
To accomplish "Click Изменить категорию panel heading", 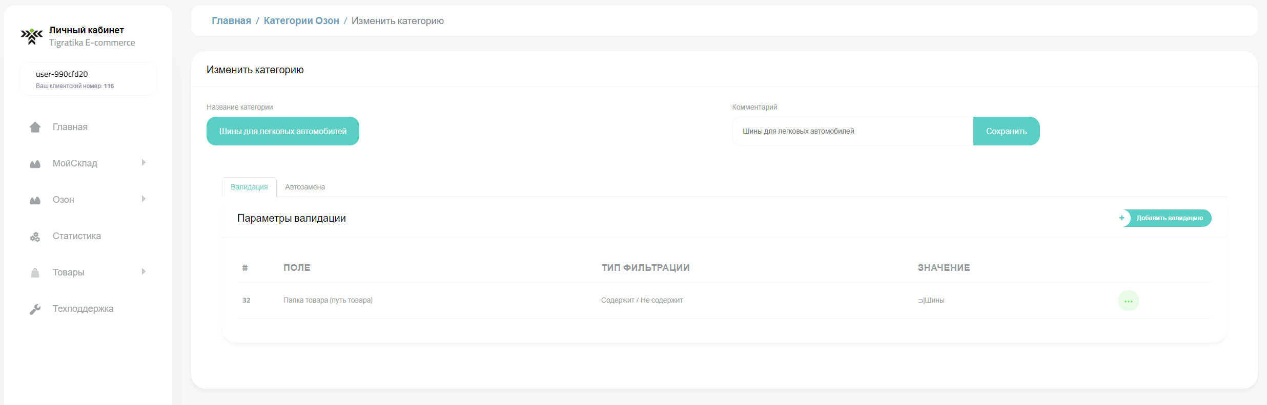I will (255, 70).
